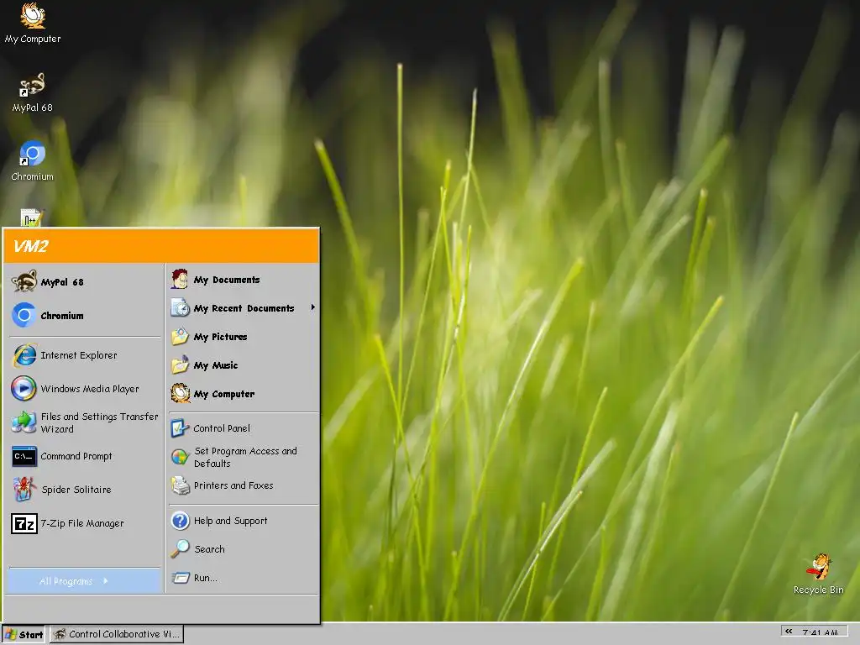Click the Internet Explorer icon

(x=24, y=355)
